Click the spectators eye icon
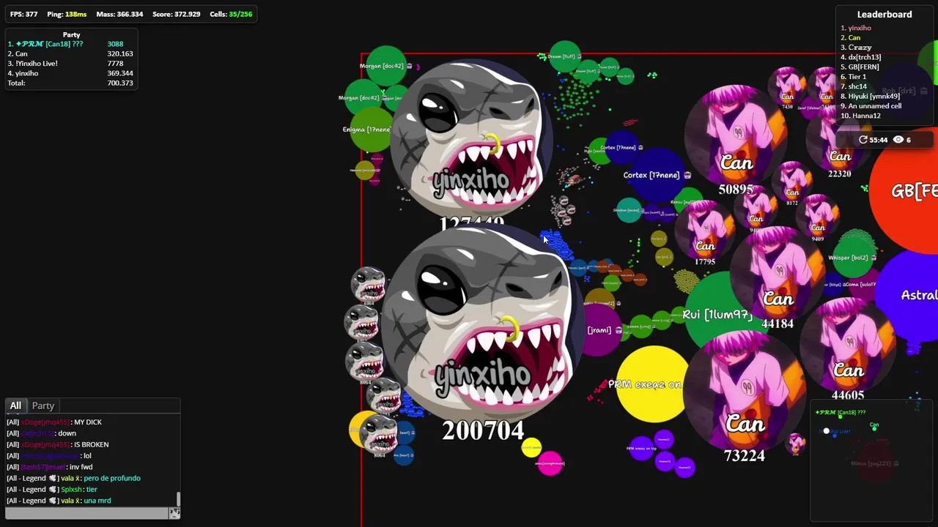This screenshot has height=527, width=938. (898, 140)
